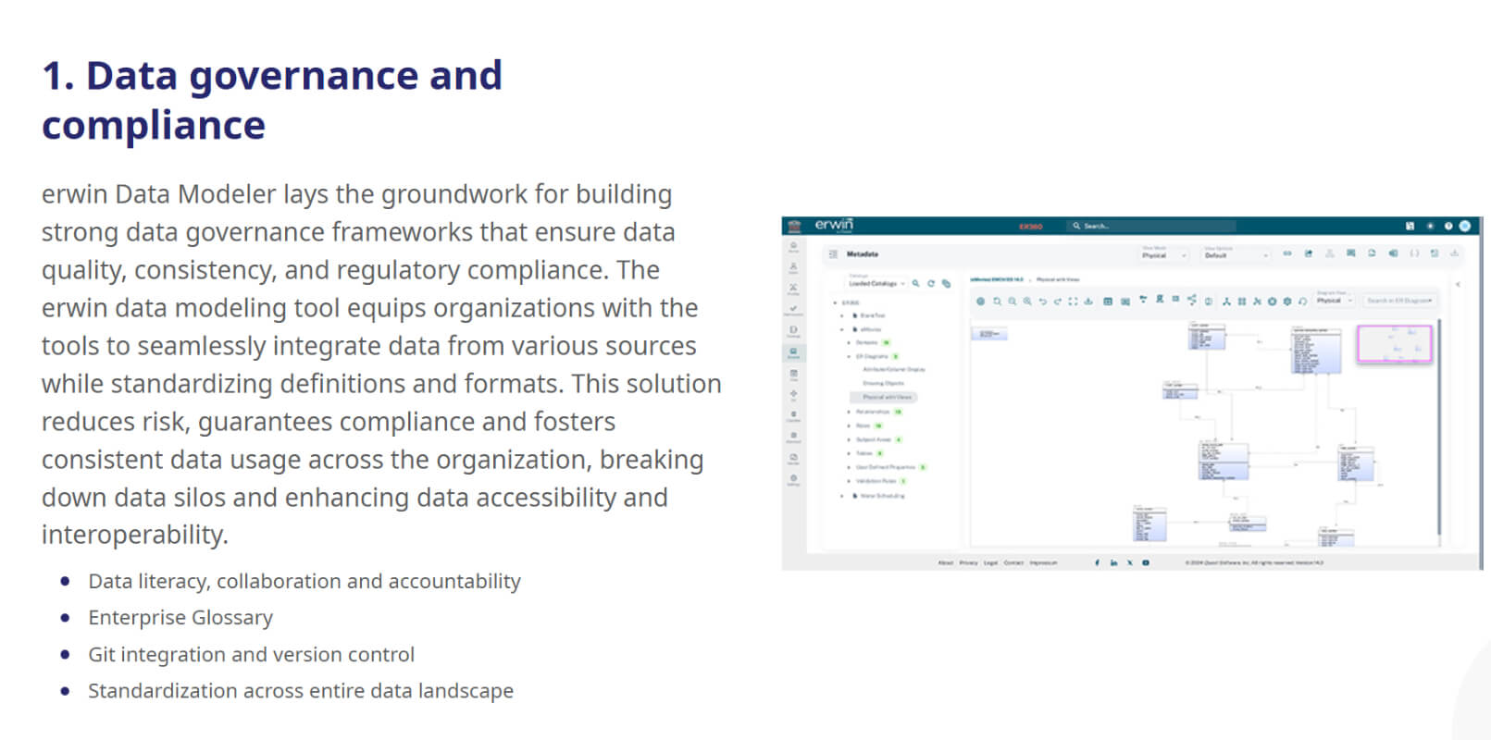Click the bullet "Git integration and version control"
This screenshot has height=740, width=1491.
point(251,654)
